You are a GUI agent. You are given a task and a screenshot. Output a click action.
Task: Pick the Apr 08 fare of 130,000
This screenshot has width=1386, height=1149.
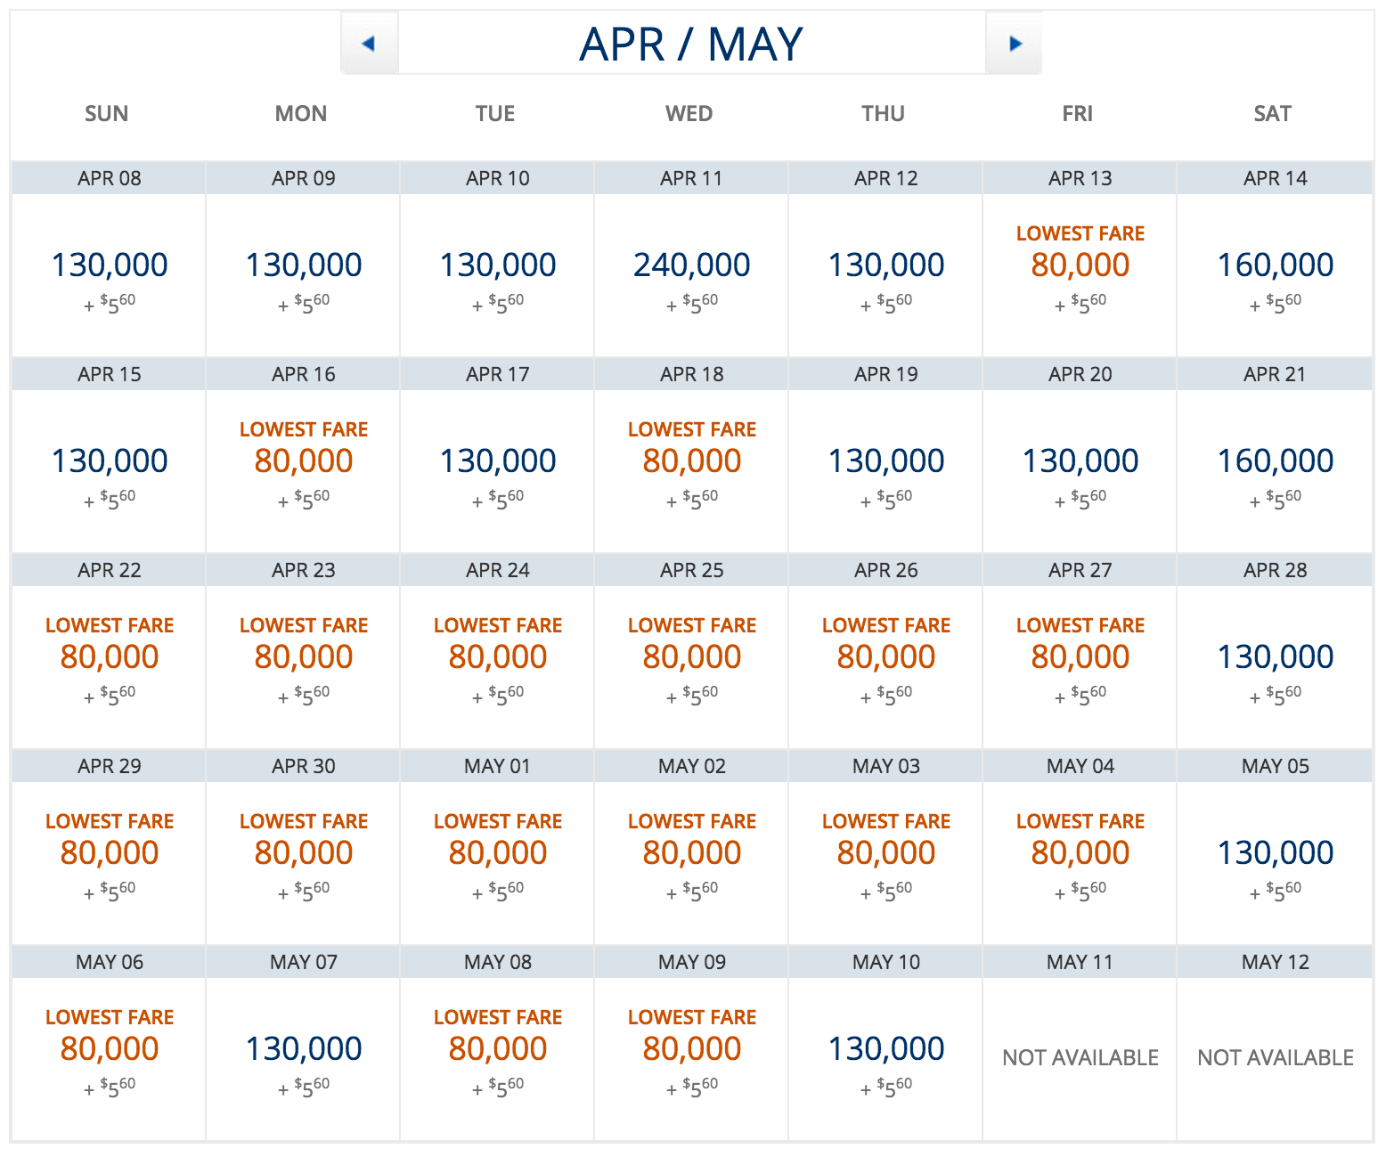(x=109, y=265)
